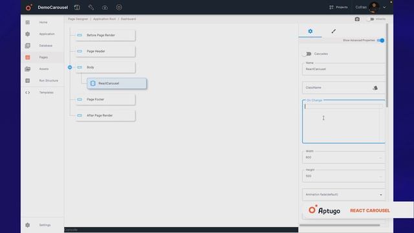414x233 pixels.
Task: Click the ClassName style picker icon
Action: (x=375, y=88)
